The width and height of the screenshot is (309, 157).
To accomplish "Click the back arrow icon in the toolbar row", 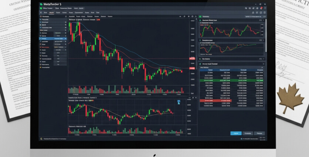I will coord(41,13).
